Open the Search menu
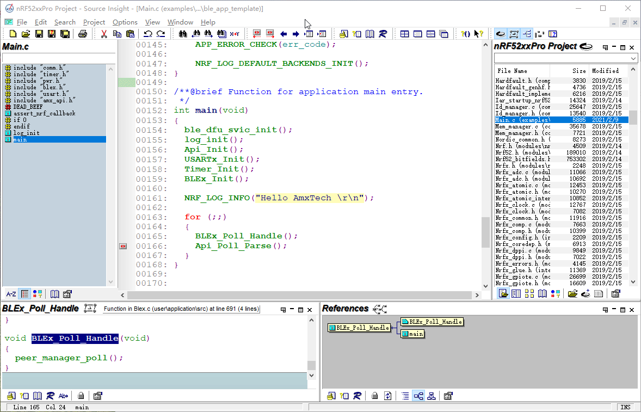 (x=65, y=22)
